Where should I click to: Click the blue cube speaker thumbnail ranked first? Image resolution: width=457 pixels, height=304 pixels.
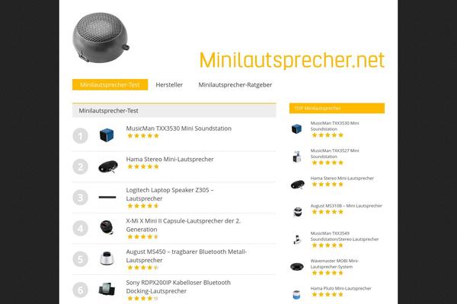pos(107,135)
